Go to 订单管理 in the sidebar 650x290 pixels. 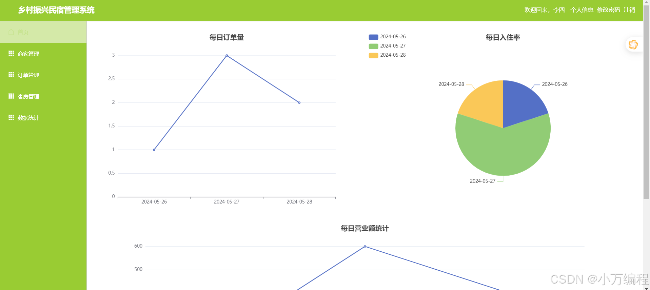click(43, 75)
